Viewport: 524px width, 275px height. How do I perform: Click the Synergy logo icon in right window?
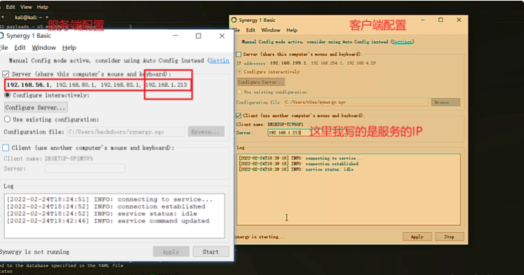[234, 20]
